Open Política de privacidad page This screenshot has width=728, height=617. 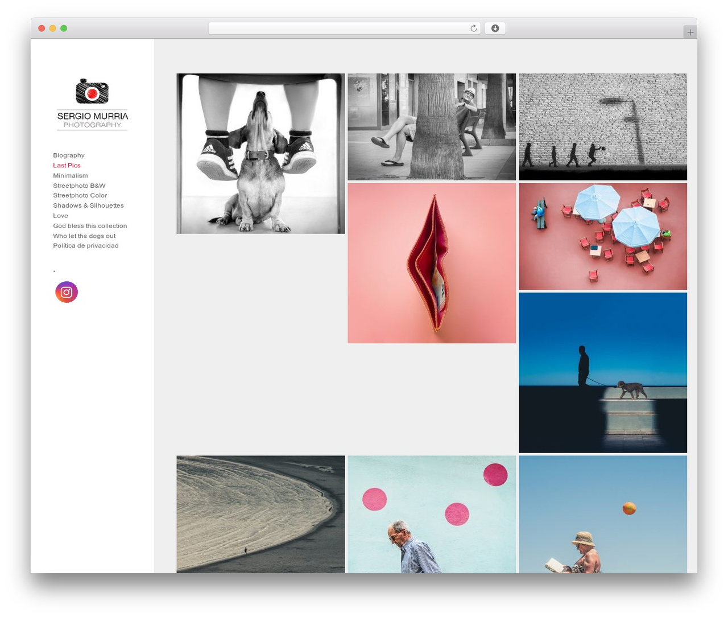coord(86,246)
